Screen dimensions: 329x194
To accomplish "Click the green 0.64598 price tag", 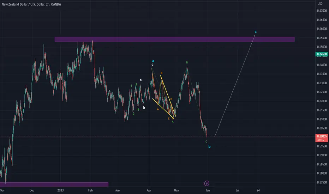I will point(322,54).
